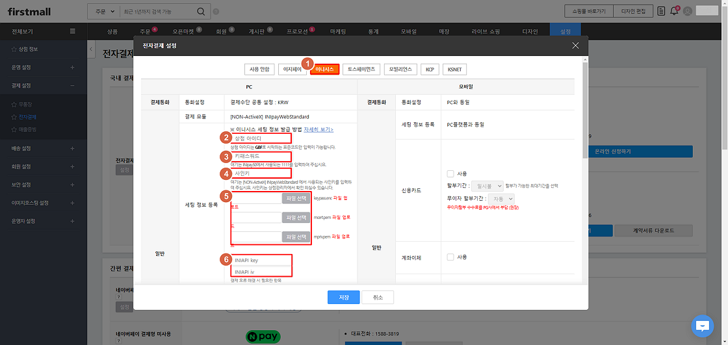728x345 pixels.
Task: Select the 이지페이 PG option
Action: [292, 69]
